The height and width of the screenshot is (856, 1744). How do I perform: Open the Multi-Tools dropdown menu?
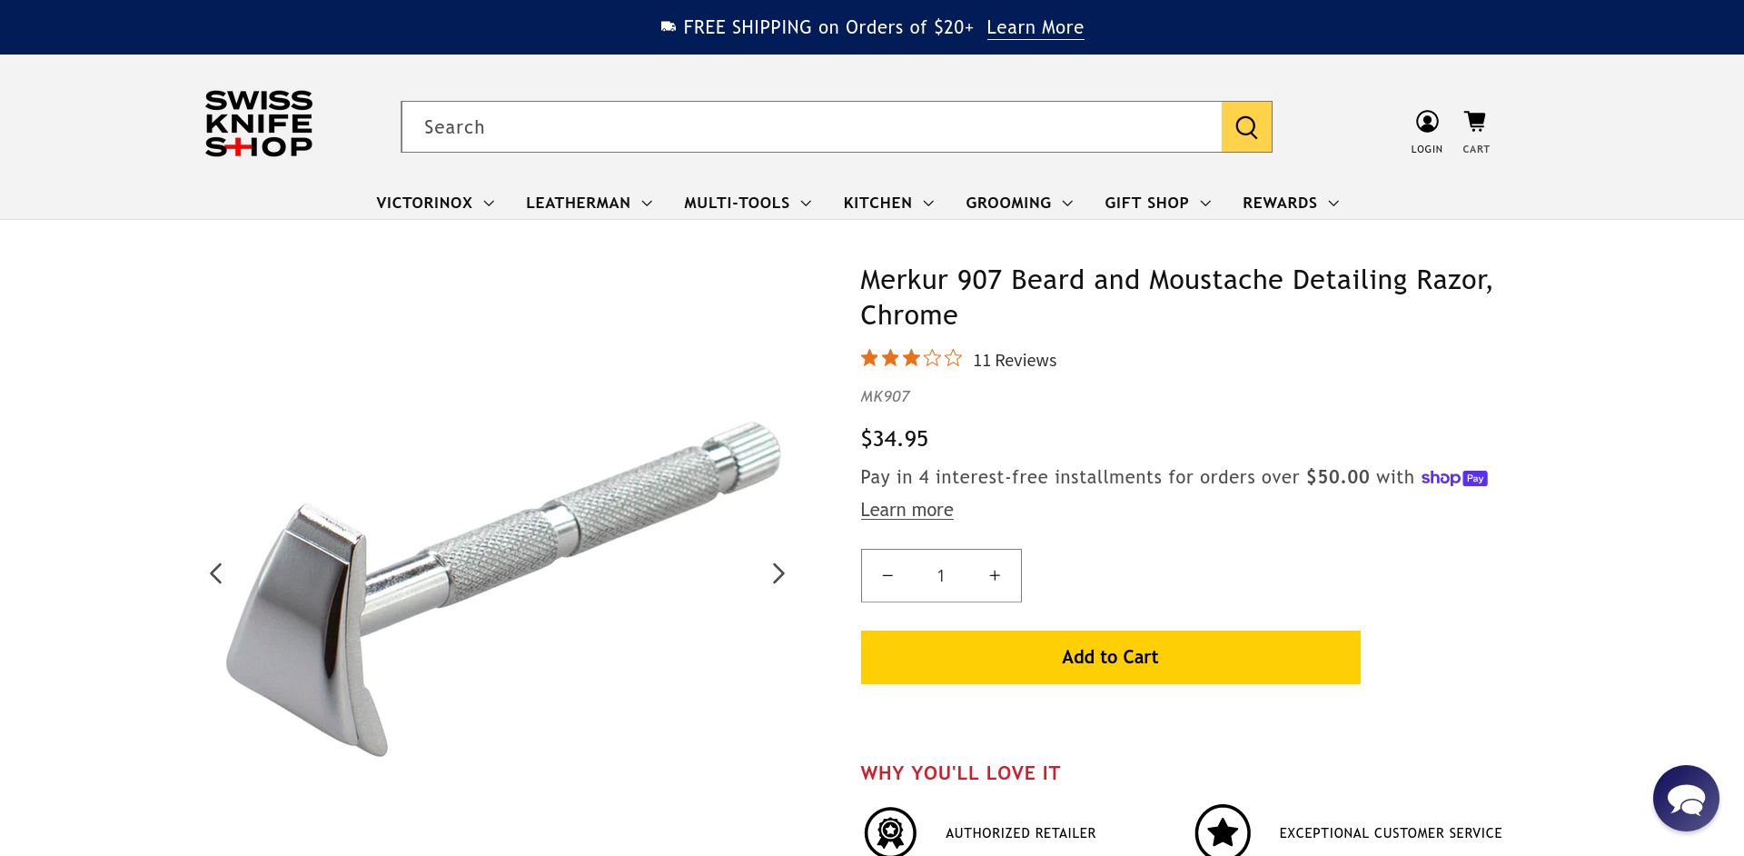pos(747,203)
